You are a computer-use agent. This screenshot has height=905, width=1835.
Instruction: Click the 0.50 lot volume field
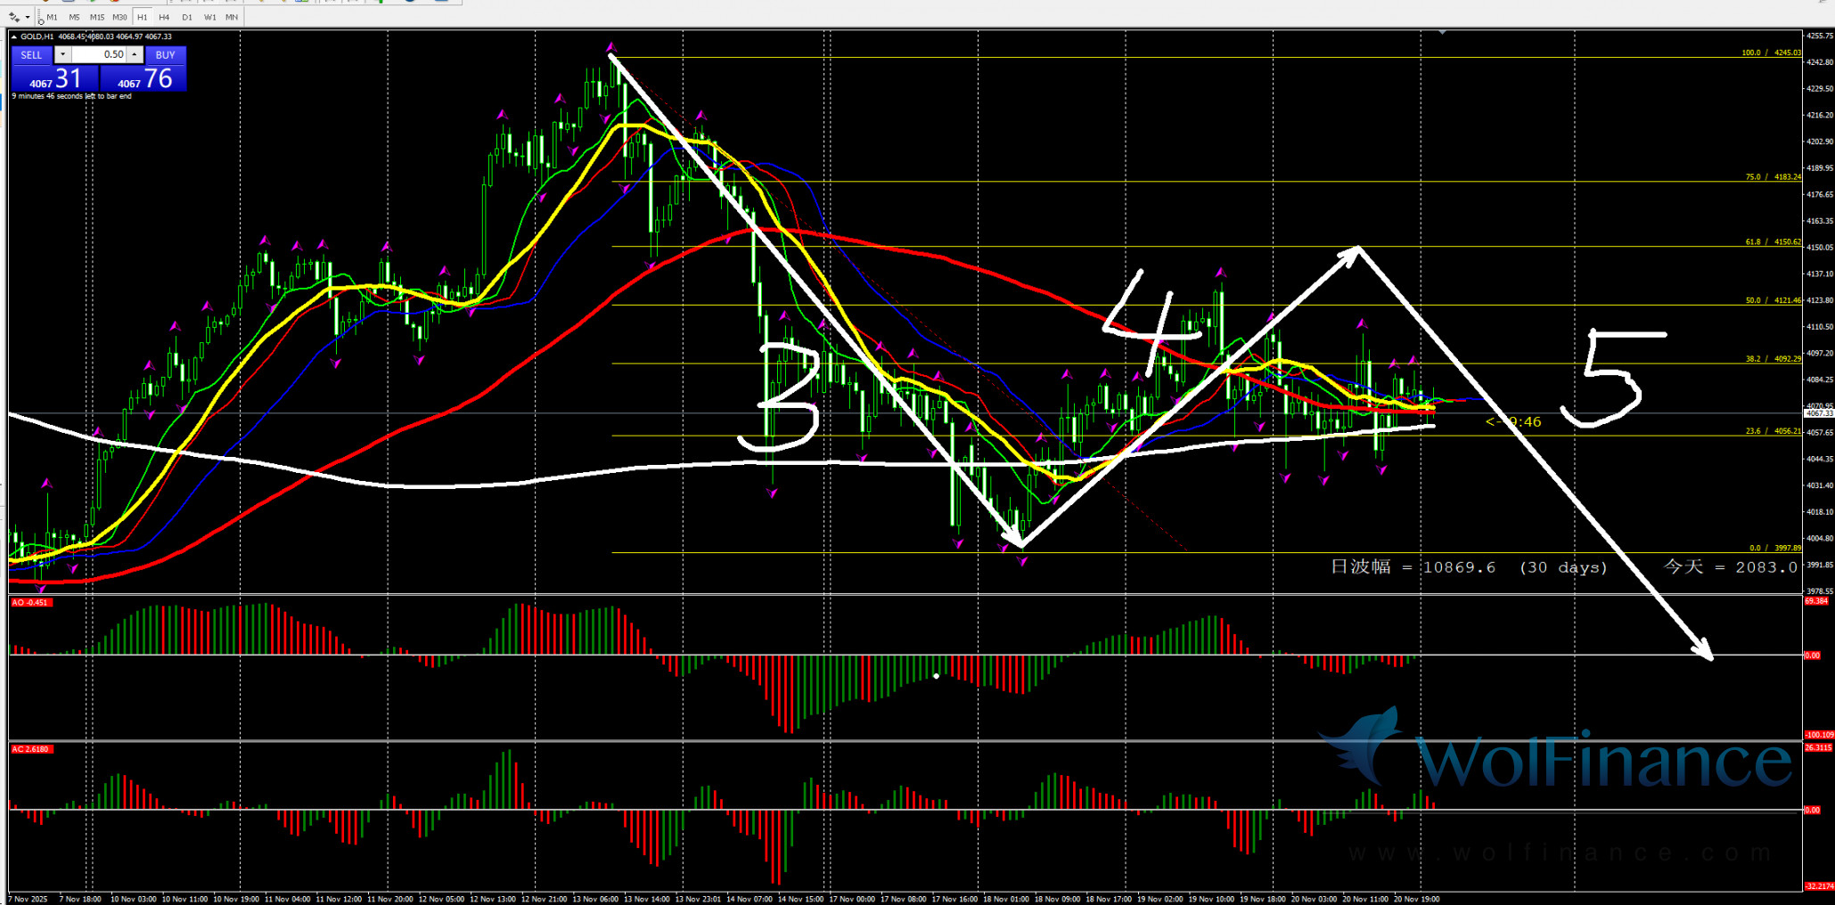coord(98,54)
